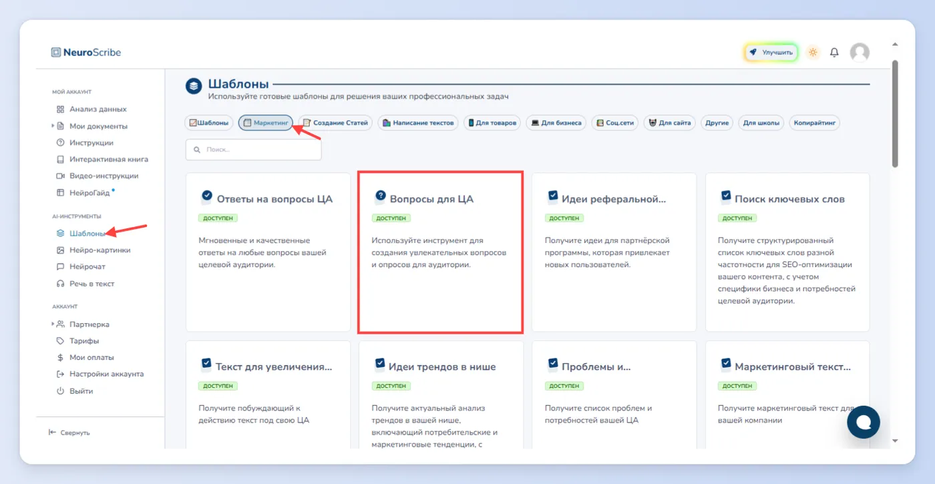
Task: Click the page vertical scrollbar
Action: [895, 113]
